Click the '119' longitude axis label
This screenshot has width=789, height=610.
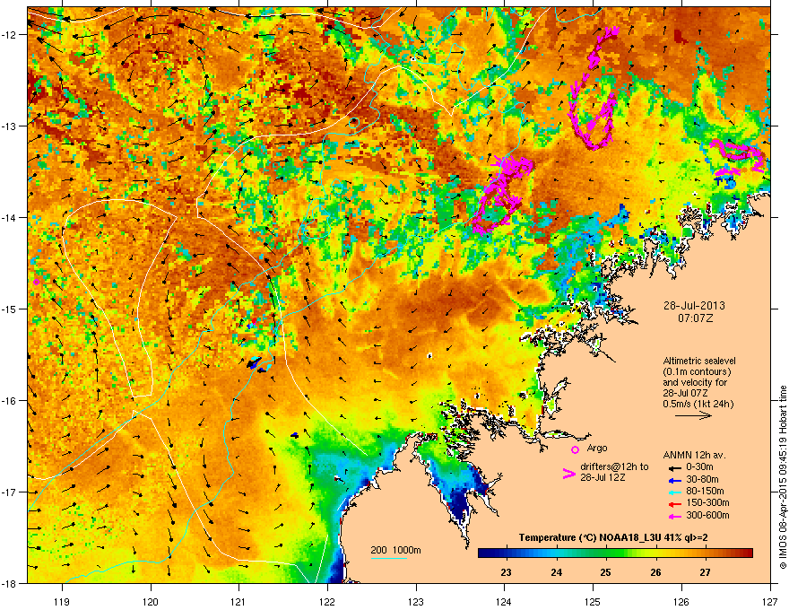62,601
